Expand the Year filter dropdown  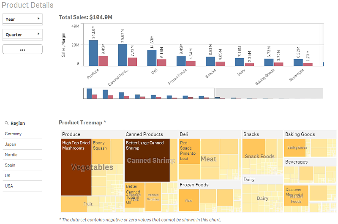point(22,19)
